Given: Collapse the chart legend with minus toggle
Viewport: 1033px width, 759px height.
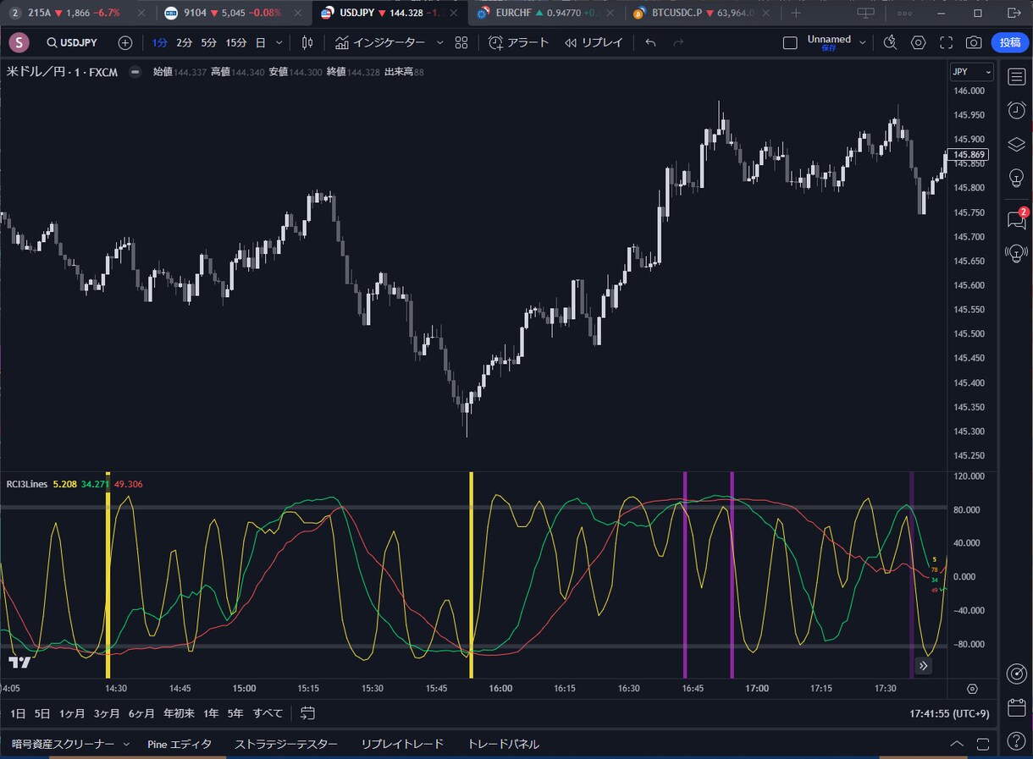Looking at the screenshot, I should [135, 72].
